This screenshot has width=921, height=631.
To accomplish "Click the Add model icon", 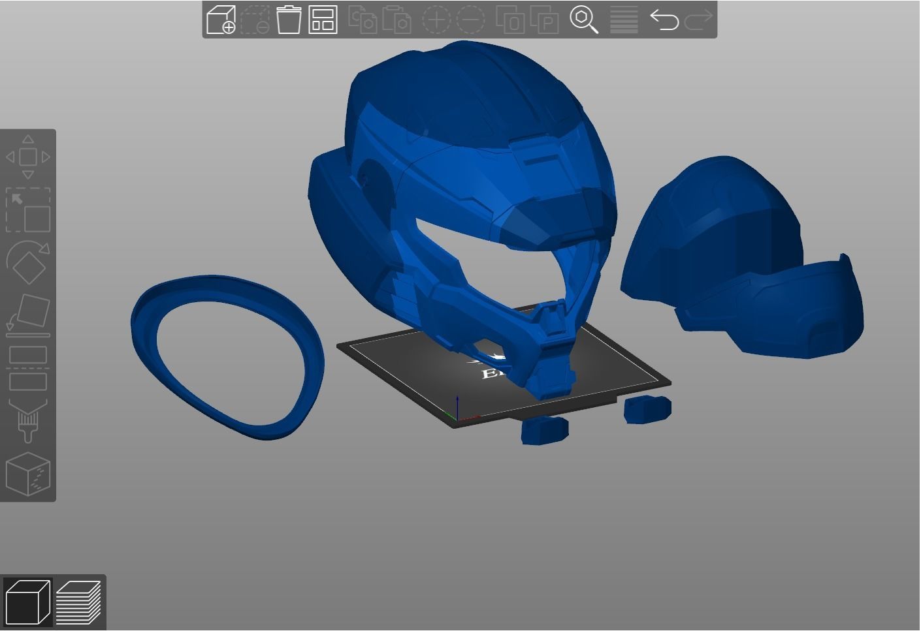I will tap(221, 20).
